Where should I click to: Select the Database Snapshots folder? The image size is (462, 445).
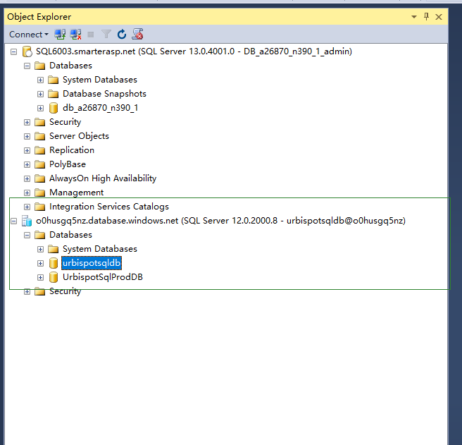[104, 94]
